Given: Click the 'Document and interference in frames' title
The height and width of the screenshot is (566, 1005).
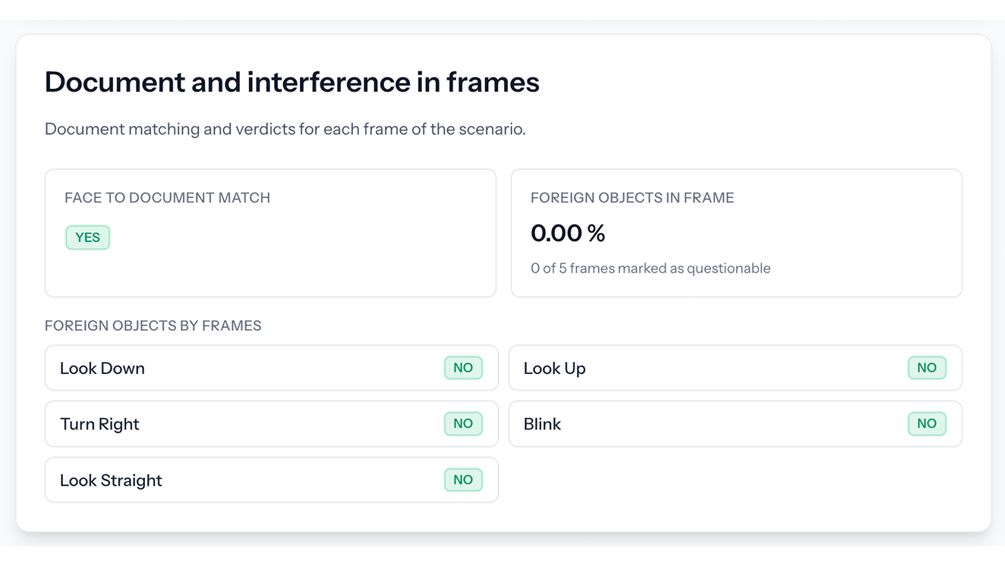Looking at the screenshot, I should 291,82.
